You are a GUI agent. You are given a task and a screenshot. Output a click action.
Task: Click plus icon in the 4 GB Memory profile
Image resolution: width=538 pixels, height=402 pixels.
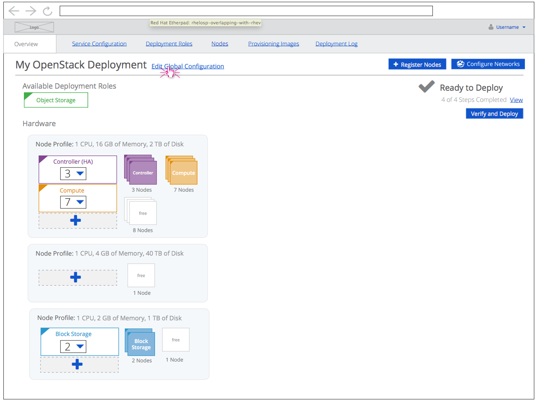coord(76,277)
